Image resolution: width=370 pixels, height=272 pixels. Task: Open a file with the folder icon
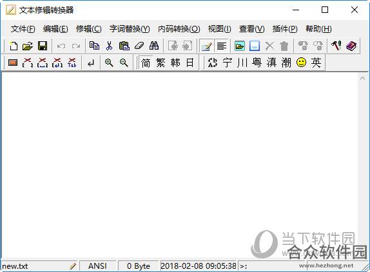(x=28, y=46)
